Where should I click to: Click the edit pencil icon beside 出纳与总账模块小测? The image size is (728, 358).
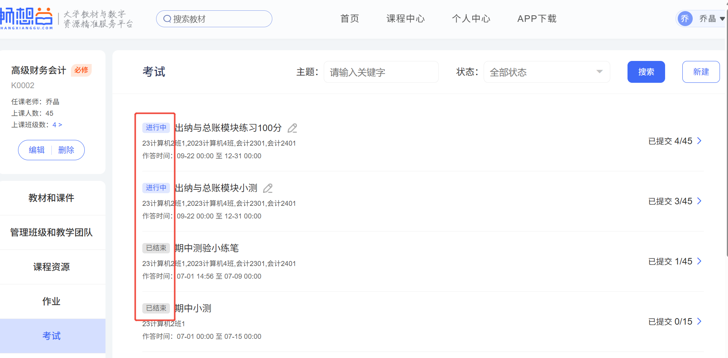268,188
